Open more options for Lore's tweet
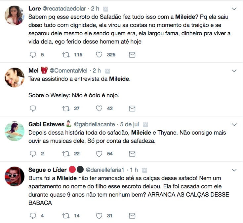243x223 pixels. [x=234, y=8]
